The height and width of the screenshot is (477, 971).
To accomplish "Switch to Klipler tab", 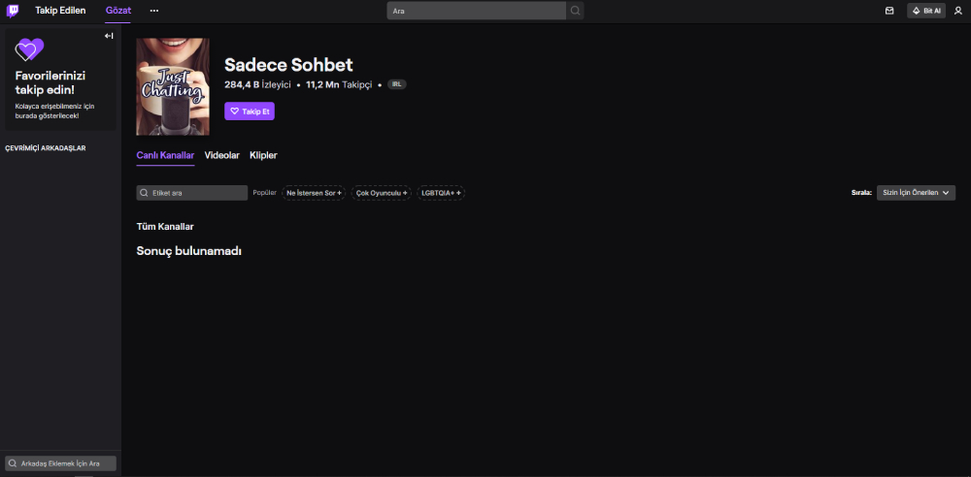I will tap(263, 155).
